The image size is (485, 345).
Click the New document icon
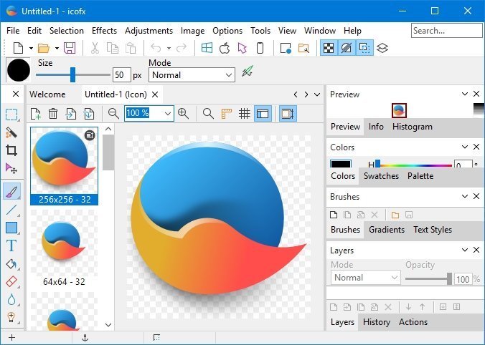click(18, 48)
